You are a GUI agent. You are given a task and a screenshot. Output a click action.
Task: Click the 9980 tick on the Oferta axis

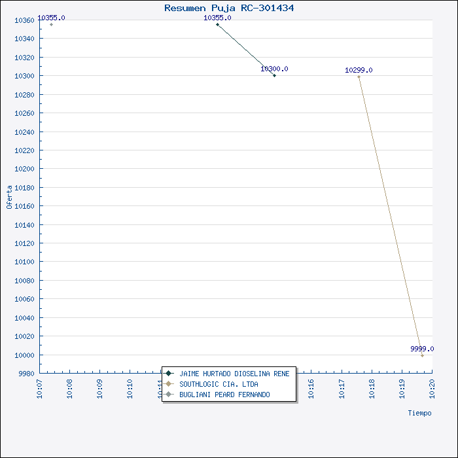pos(26,374)
